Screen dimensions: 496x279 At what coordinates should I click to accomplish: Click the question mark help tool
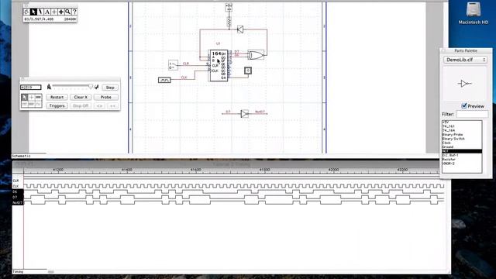click(x=74, y=12)
